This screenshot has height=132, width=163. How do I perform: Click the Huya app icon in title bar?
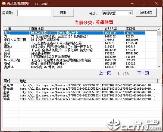(x=4, y=3)
